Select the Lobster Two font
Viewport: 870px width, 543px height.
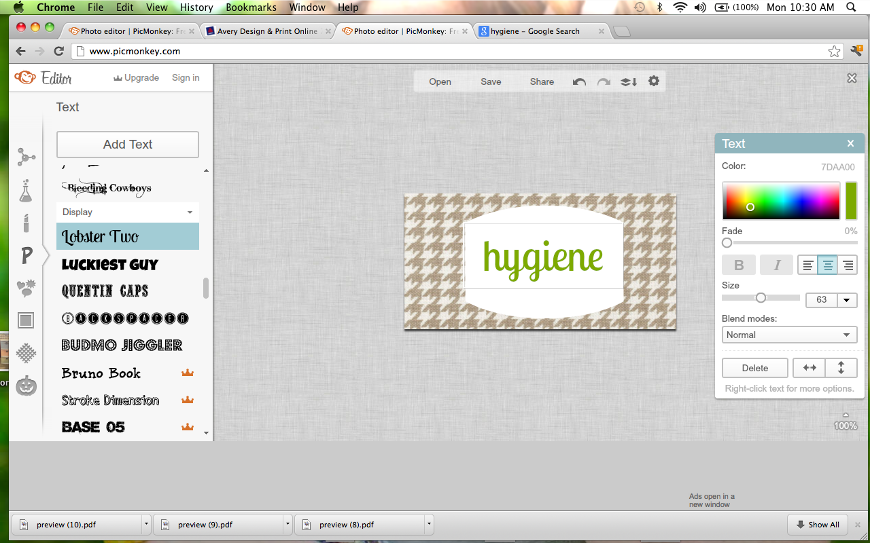[127, 236]
